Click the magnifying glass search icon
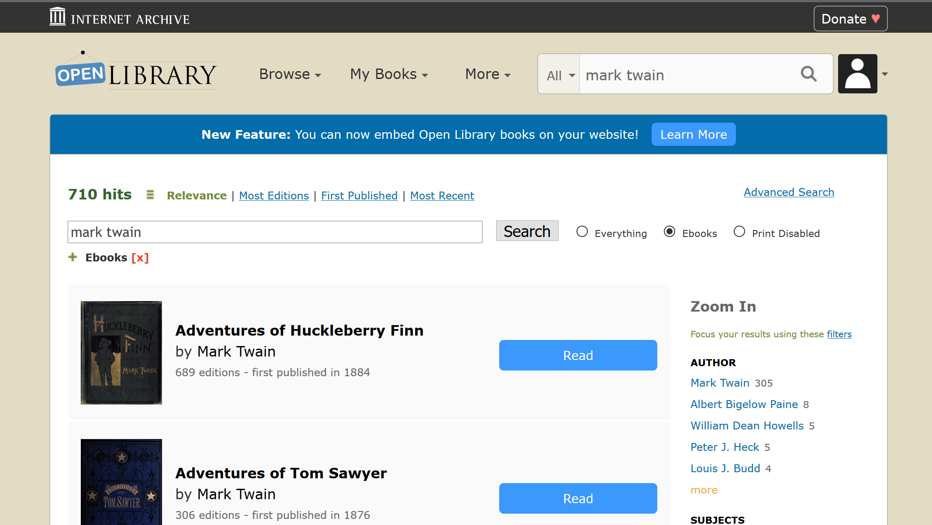Screen dimensions: 932x525 click(x=809, y=74)
